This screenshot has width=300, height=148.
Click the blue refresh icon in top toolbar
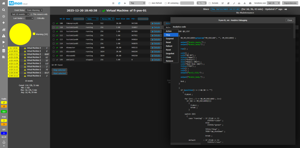point(119,3)
